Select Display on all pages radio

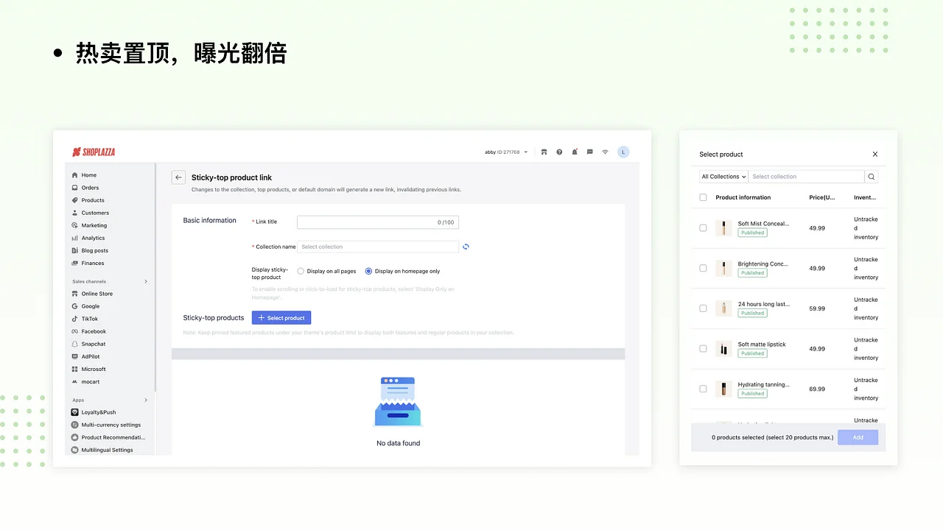point(301,271)
